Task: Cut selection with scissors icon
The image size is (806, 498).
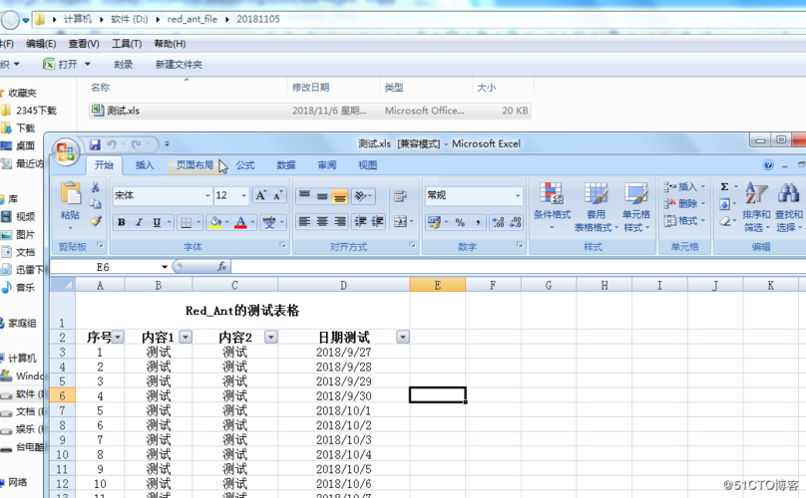Action: click(96, 187)
